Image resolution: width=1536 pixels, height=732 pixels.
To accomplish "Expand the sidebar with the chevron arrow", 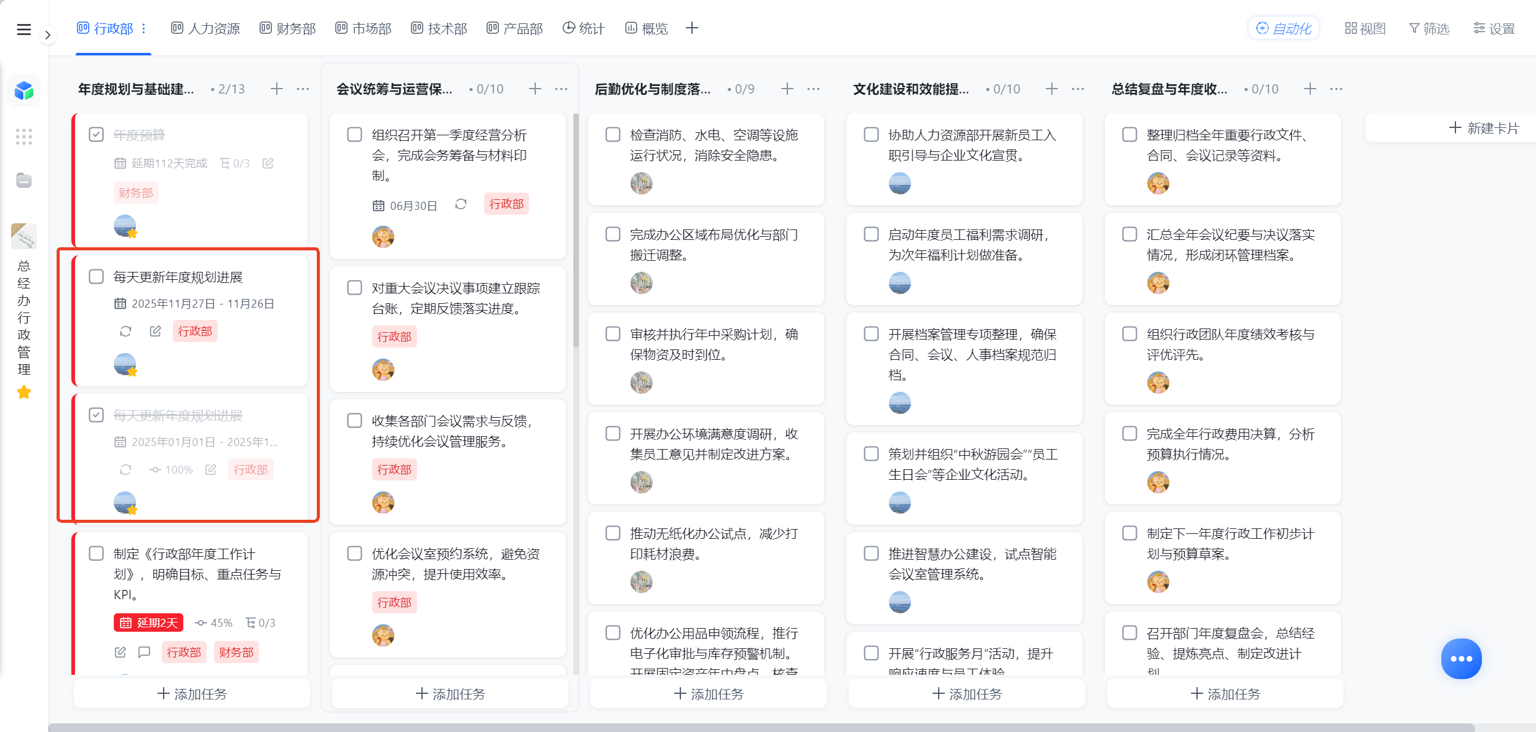I will point(47,35).
